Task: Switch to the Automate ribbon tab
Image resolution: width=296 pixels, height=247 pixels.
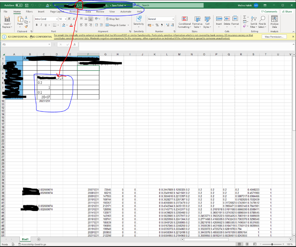Action: click(x=126, y=12)
